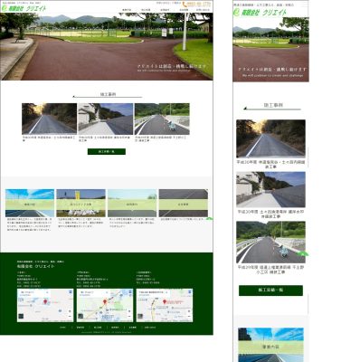The height and width of the screenshot is (362, 341).
Task: Click the first footer navigation link
Action: [62, 328]
